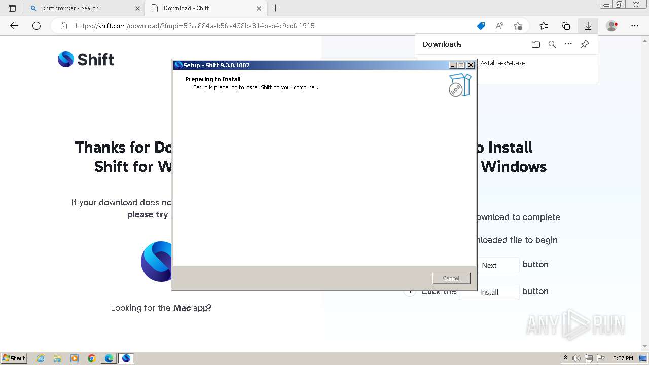Open media player from taskbar
The height and width of the screenshot is (365, 649).
click(75, 358)
